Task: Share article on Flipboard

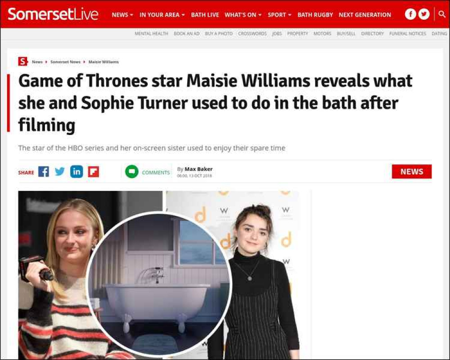Action: (x=94, y=171)
